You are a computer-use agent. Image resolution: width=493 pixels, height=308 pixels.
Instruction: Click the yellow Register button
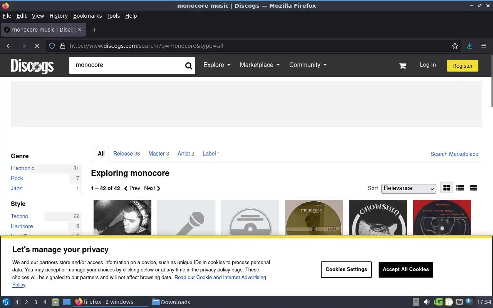pyautogui.click(x=462, y=66)
